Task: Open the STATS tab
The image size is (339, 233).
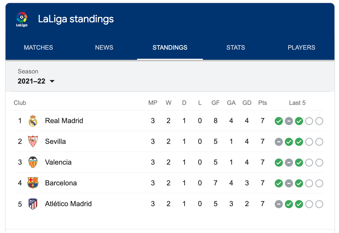Action: tap(236, 47)
